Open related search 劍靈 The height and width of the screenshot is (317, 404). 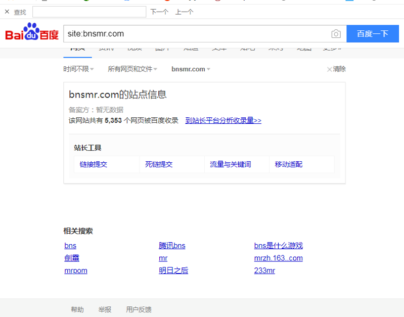pyautogui.click(x=72, y=258)
